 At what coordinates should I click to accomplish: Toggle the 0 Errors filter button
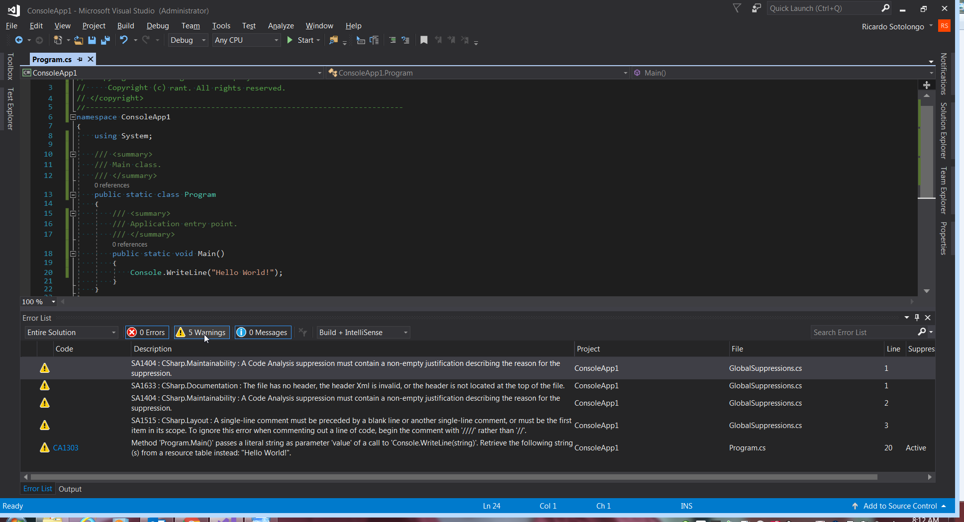point(147,332)
